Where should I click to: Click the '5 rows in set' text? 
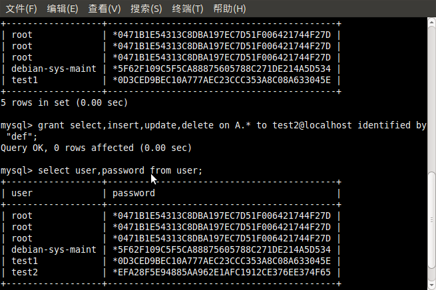point(65,102)
